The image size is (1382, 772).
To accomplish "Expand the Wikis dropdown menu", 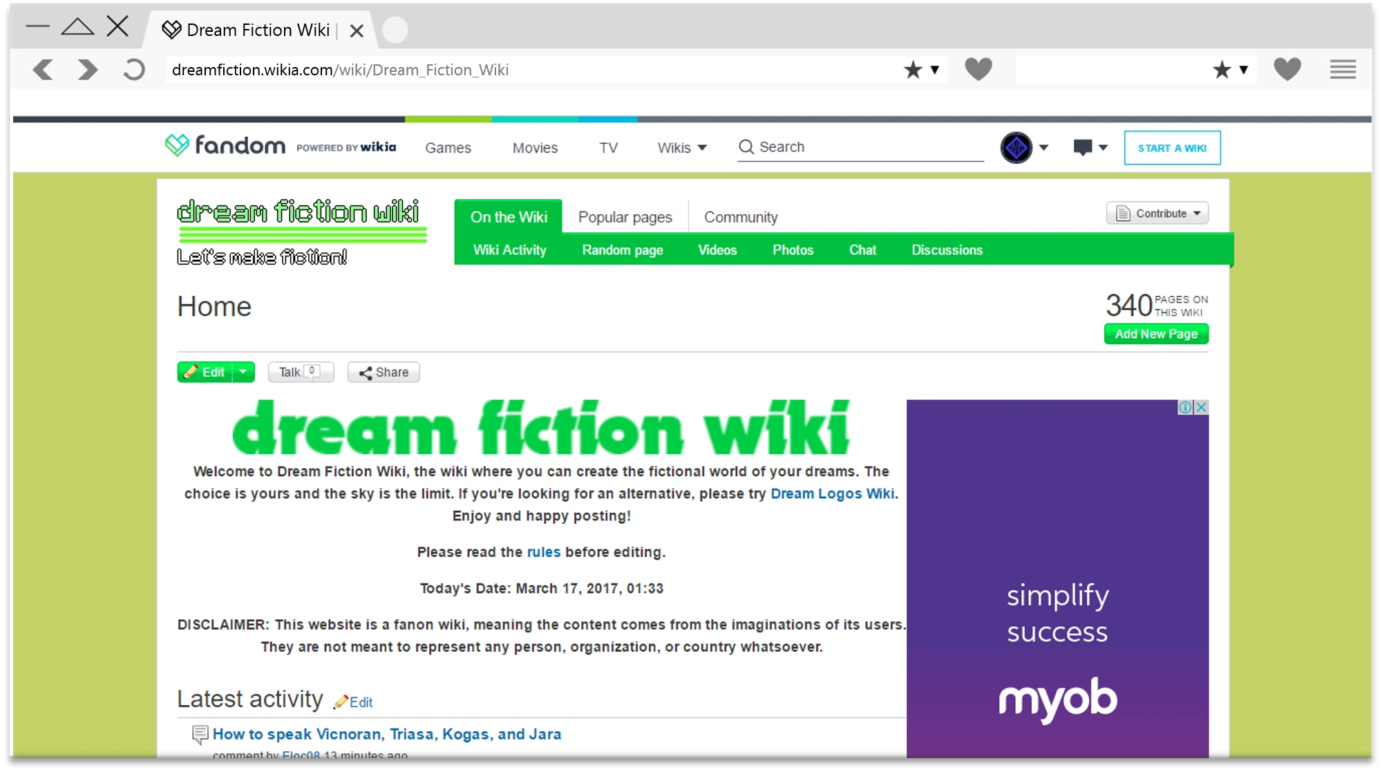I will [x=682, y=148].
